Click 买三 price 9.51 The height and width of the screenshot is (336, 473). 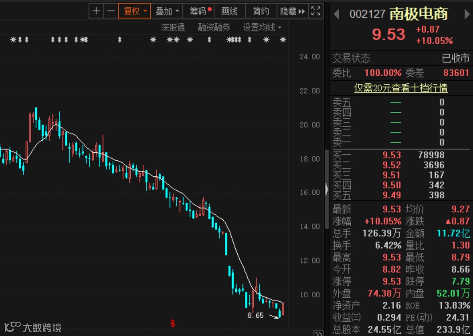click(x=391, y=175)
